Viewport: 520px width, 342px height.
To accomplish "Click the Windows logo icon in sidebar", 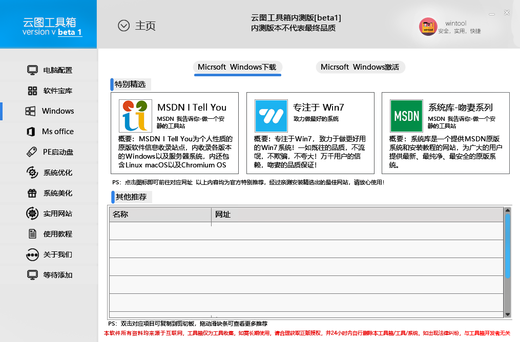I will (x=31, y=111).
